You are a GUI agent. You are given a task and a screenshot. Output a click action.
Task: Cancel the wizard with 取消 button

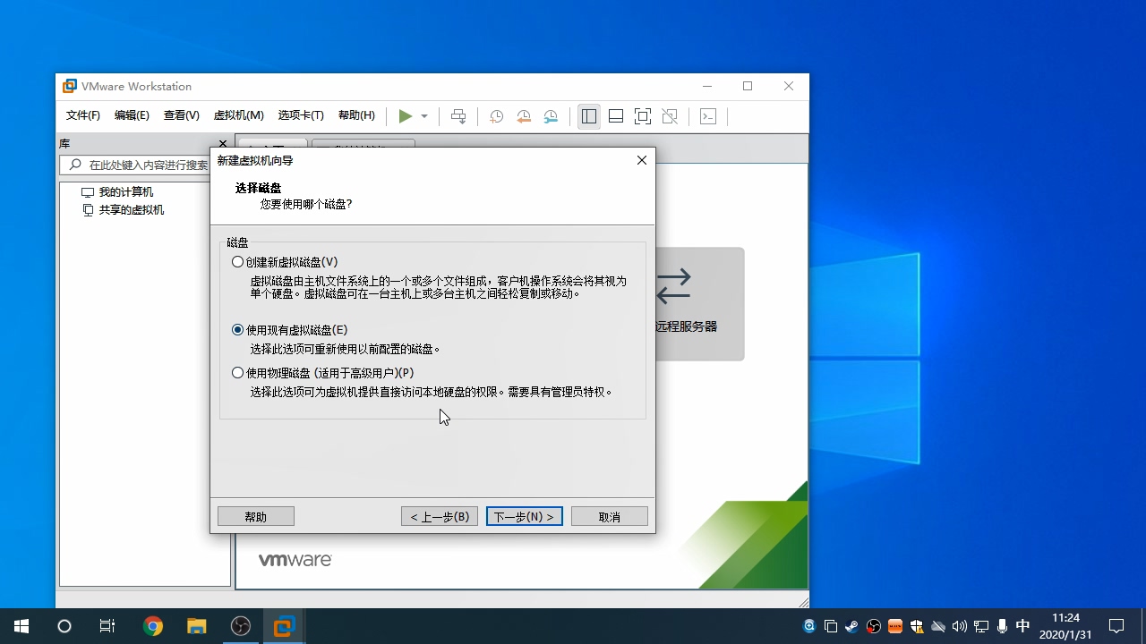[x=610, y=517]
